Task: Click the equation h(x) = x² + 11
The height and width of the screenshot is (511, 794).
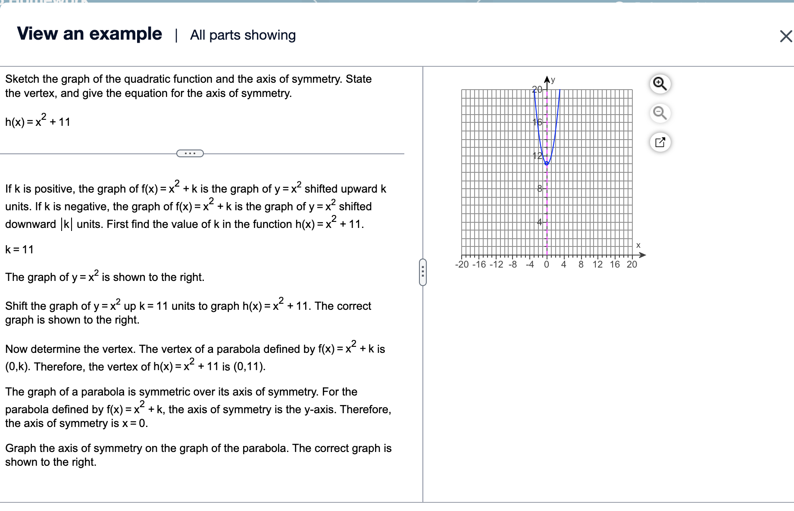Action: pyautogui.click(x=37, y=121)
